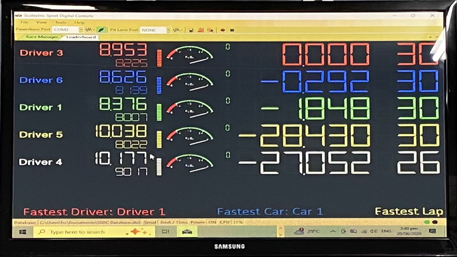The width and height of the screenshot is (457, 257).
Task: Show hidden system tray icons
Action: click(x=332, y=231)
